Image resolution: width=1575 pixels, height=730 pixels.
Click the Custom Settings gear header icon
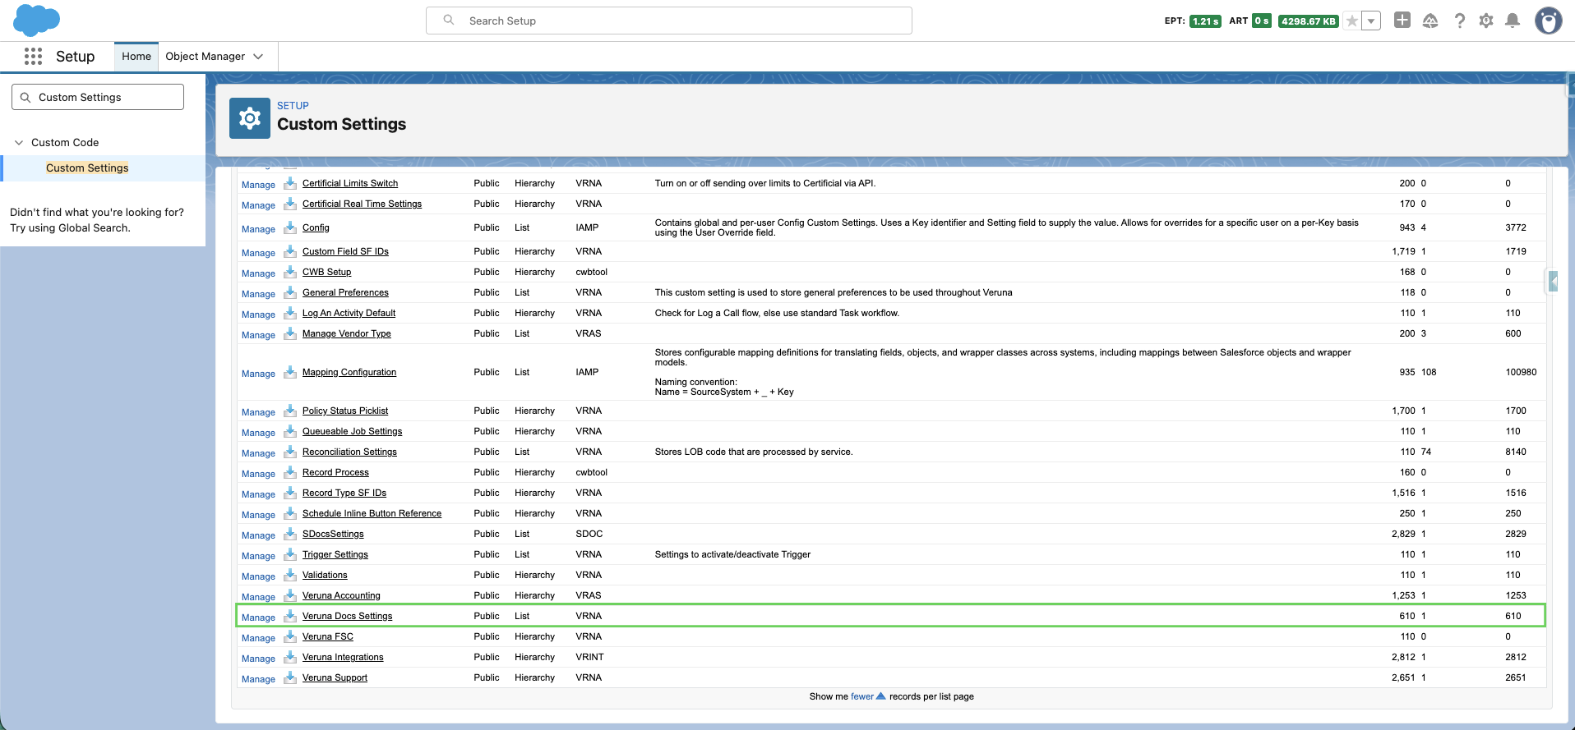click(250, 118)
